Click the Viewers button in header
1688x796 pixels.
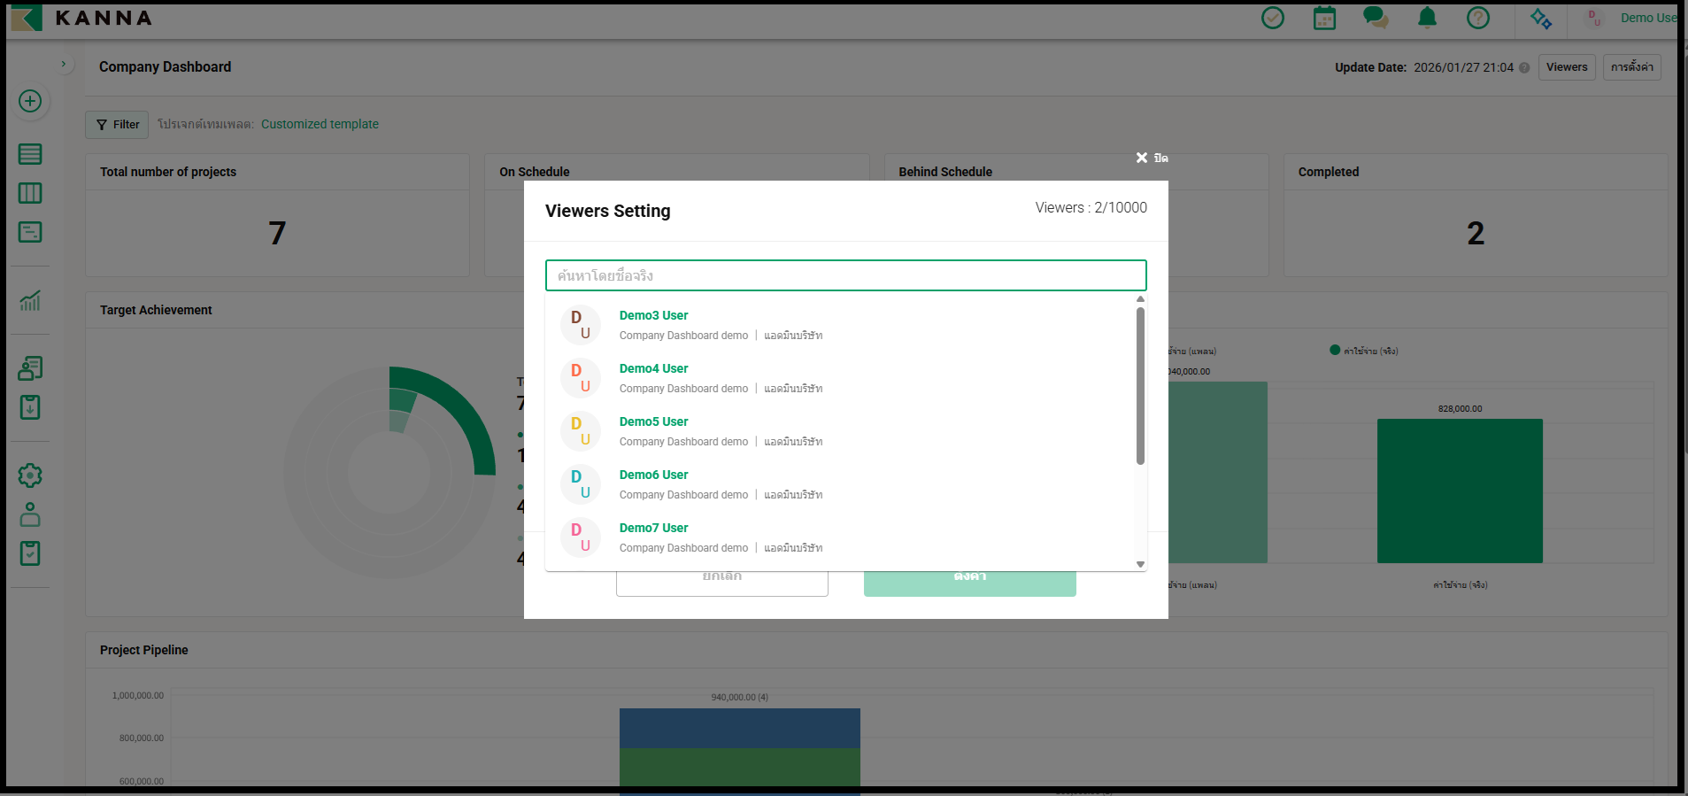(x=1566, y=67)
